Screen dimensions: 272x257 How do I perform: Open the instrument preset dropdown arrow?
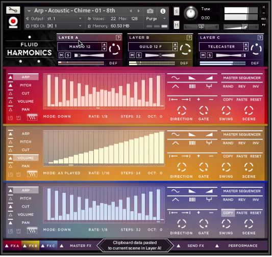[29, 11]
